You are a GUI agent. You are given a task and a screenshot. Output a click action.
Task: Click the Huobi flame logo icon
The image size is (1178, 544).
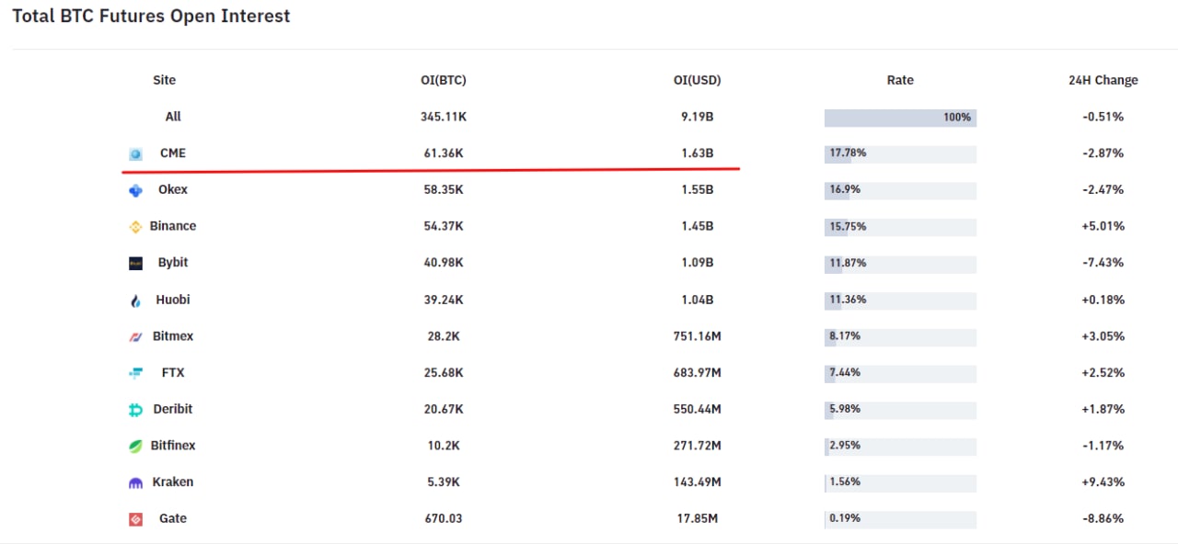coord(135,300)
